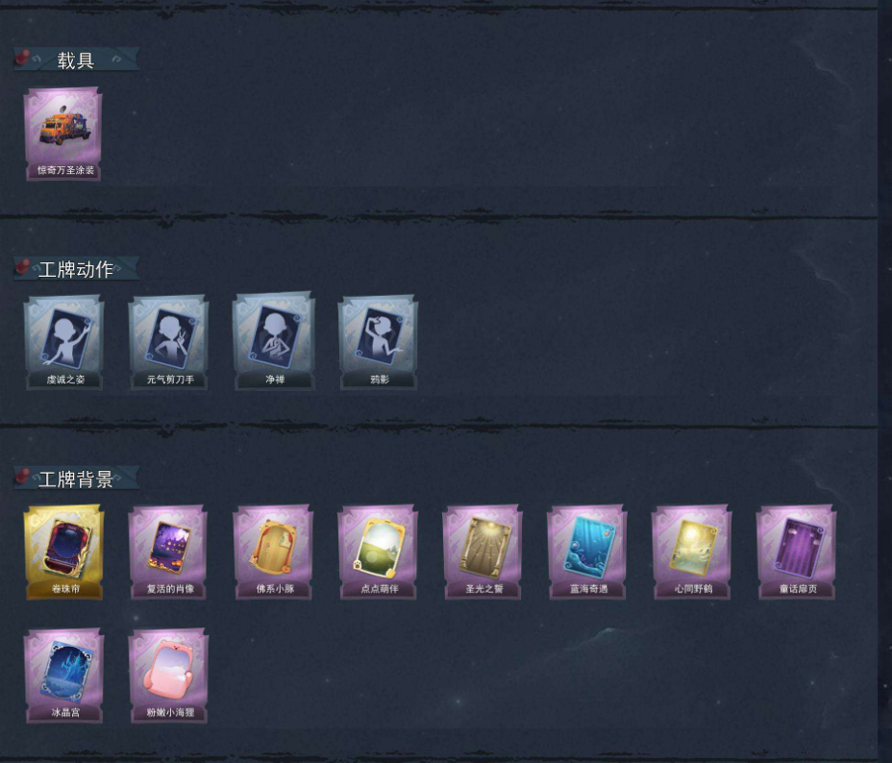This screenshot has height=763, width=892.
Task: Choose the 虔诚之姿 pose card
Action: pos(63,342)
